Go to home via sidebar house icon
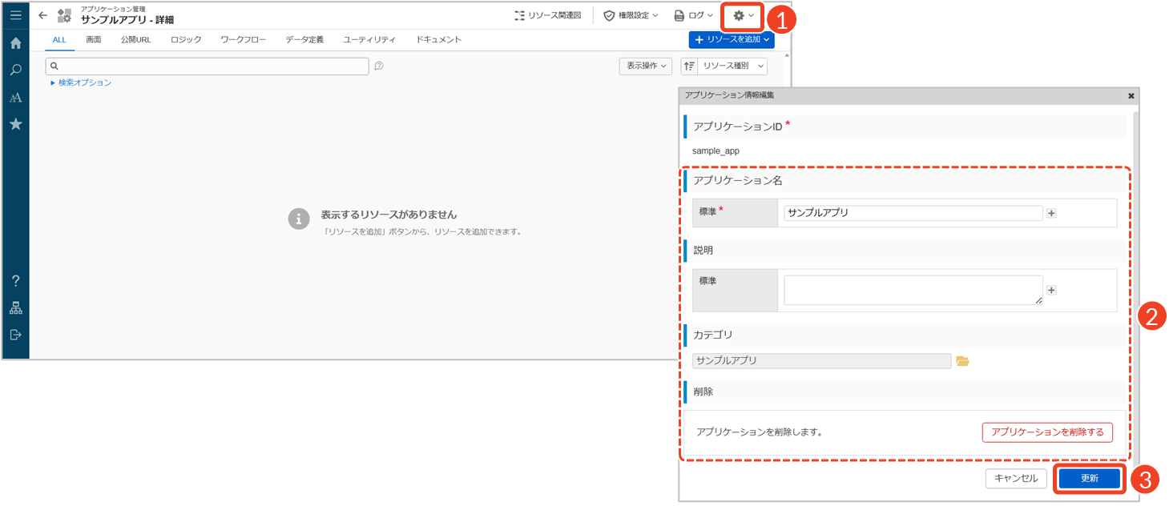The image size is (1169, 506). [15, 43]
